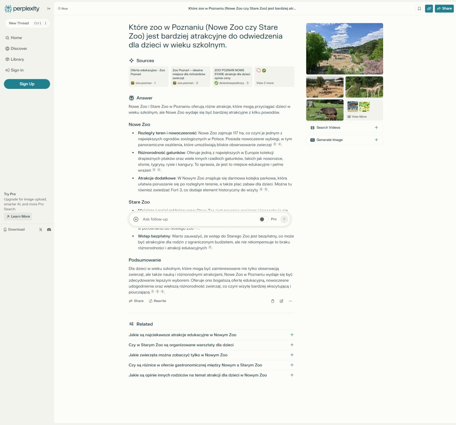Open the giraffes thumbnail image
Viewport: 456px width, 425px height.
pyautogui.click(x=364, y=87)
